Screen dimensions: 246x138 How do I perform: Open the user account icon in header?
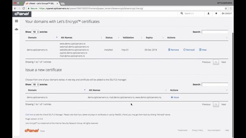208,13
